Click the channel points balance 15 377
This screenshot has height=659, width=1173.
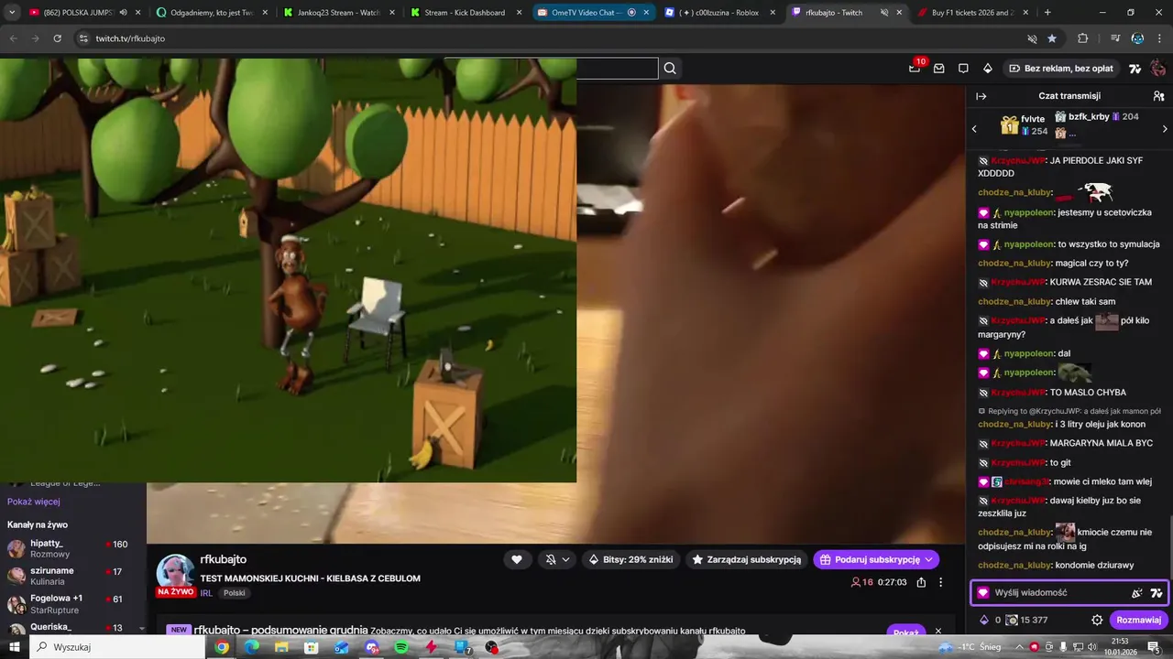pyautogui.click(x=1026, y=620)
